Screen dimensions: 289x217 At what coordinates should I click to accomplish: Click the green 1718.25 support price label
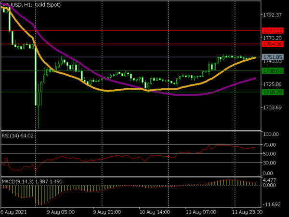272,92
